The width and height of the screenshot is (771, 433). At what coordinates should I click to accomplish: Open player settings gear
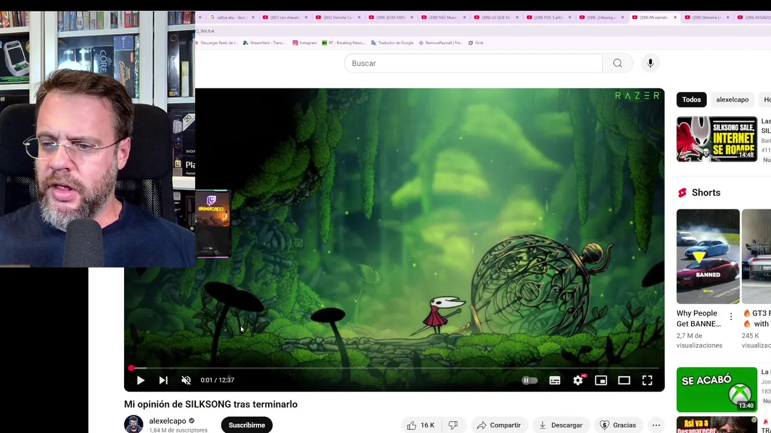(x=578, y=380)
